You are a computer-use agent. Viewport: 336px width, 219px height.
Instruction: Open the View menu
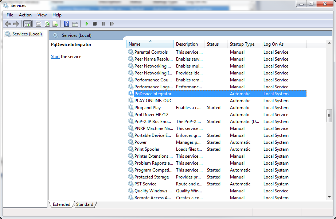[42, 15]
